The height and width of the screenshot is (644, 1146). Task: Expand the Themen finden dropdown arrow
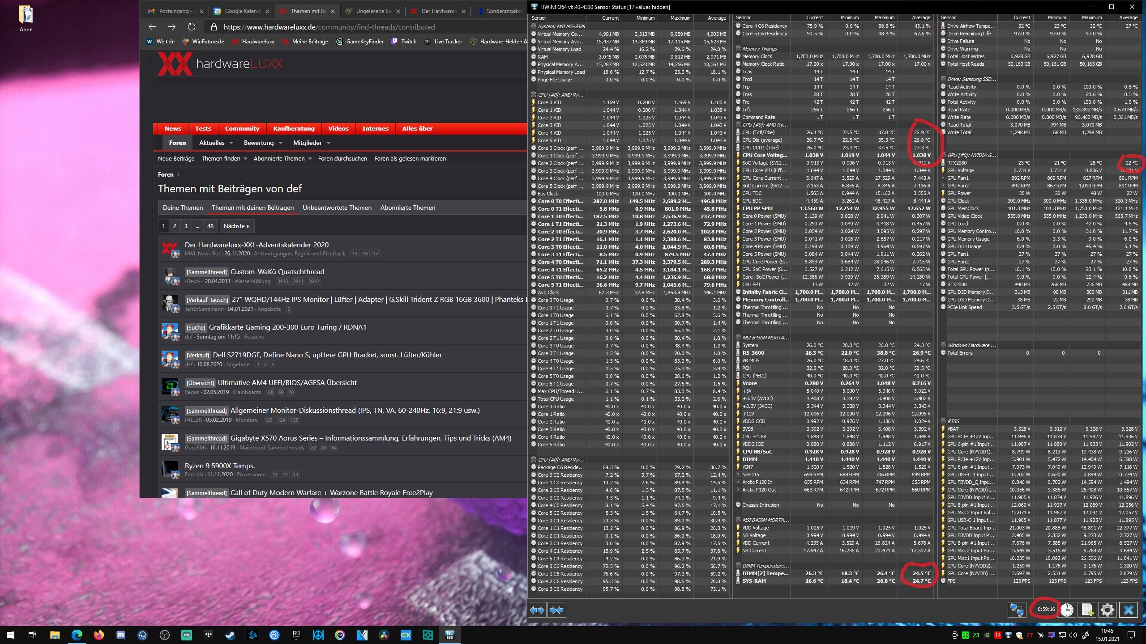pyautogui.click(x=245, y=159)
